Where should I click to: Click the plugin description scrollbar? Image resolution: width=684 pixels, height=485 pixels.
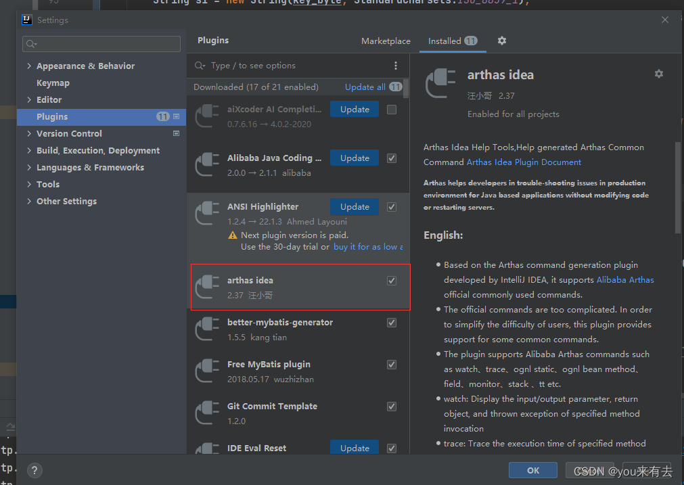677,188
